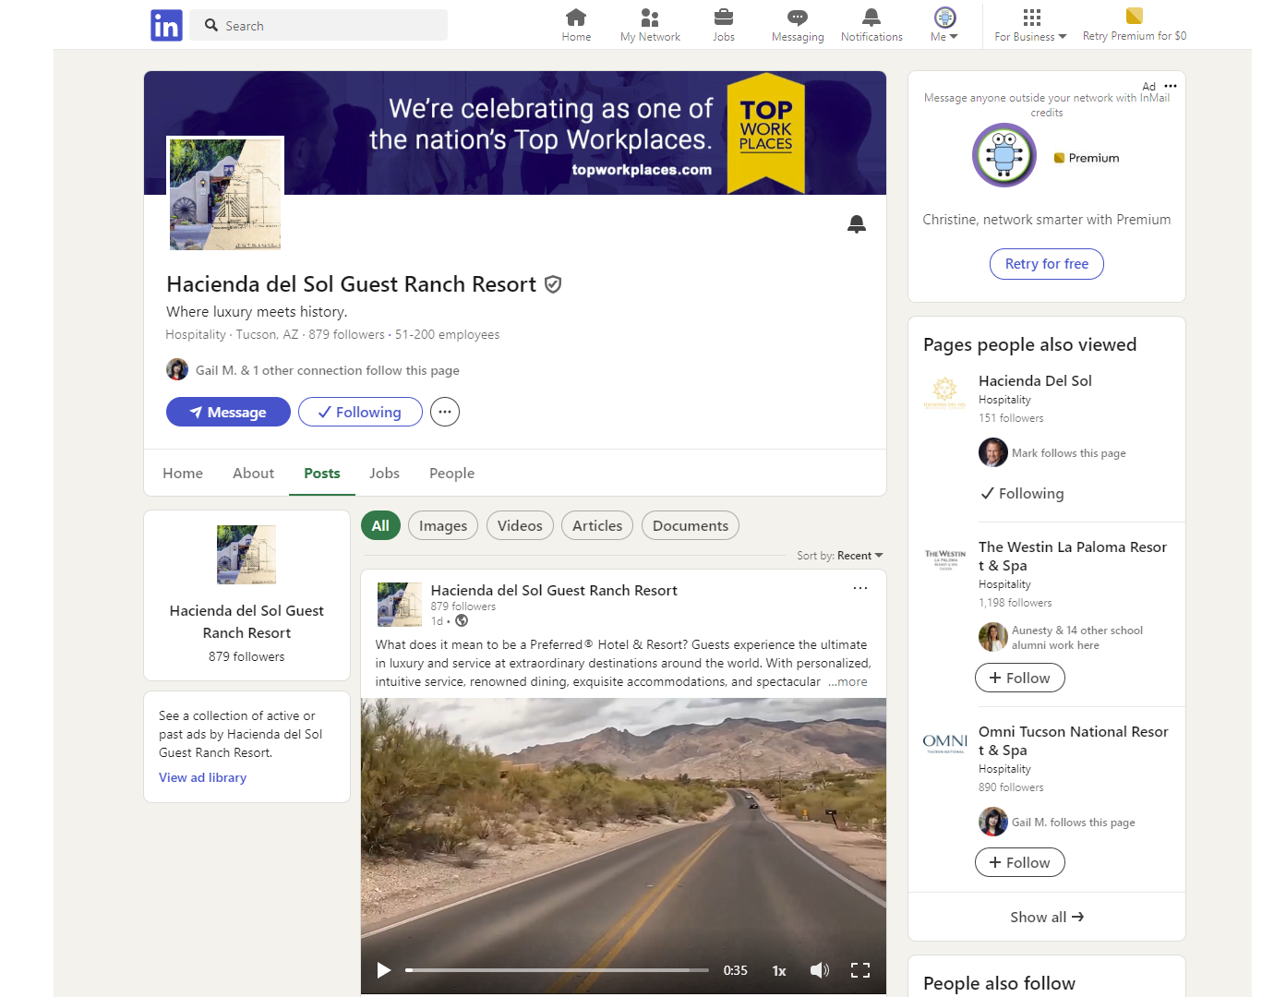Open The Westin La Paloma Resort & Spa page
This screenshot has height=997, width=1274.
coord(1073,556)
